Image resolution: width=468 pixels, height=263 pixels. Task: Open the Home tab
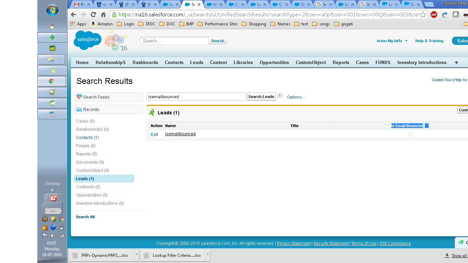click(82, 62)
